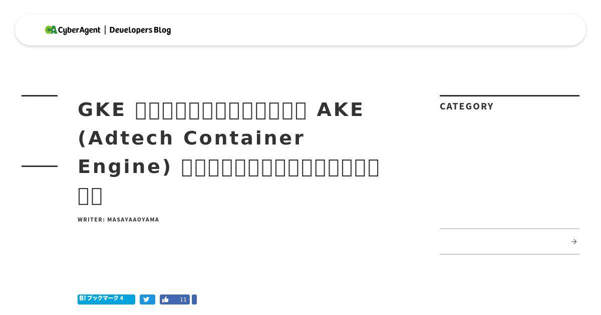Viewport: 601px width, 315px height.
Task: Click the like count showing 11
Action: click(x=183, y=299)
